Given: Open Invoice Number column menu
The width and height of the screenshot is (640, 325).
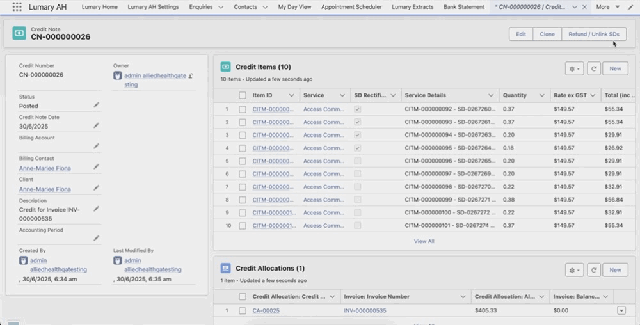Looking at the screenshot, I should (x=463, y=296).
